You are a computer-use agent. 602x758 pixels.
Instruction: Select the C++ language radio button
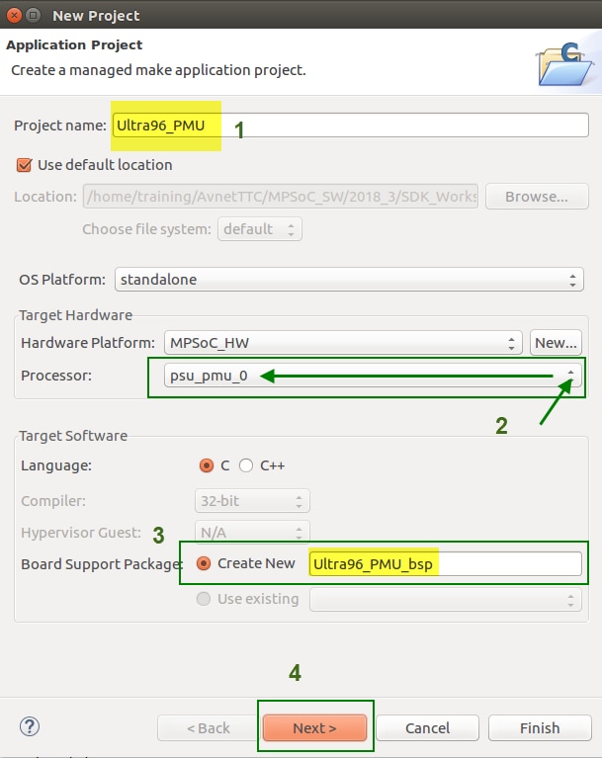pos(246,464)
